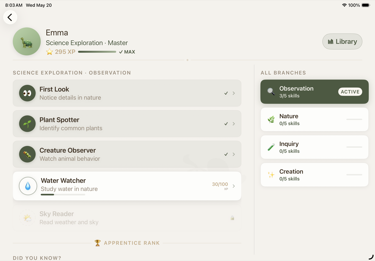Tap Emma's turtle avatar
This screenshot has width=375, height=261.
(27, 41)
